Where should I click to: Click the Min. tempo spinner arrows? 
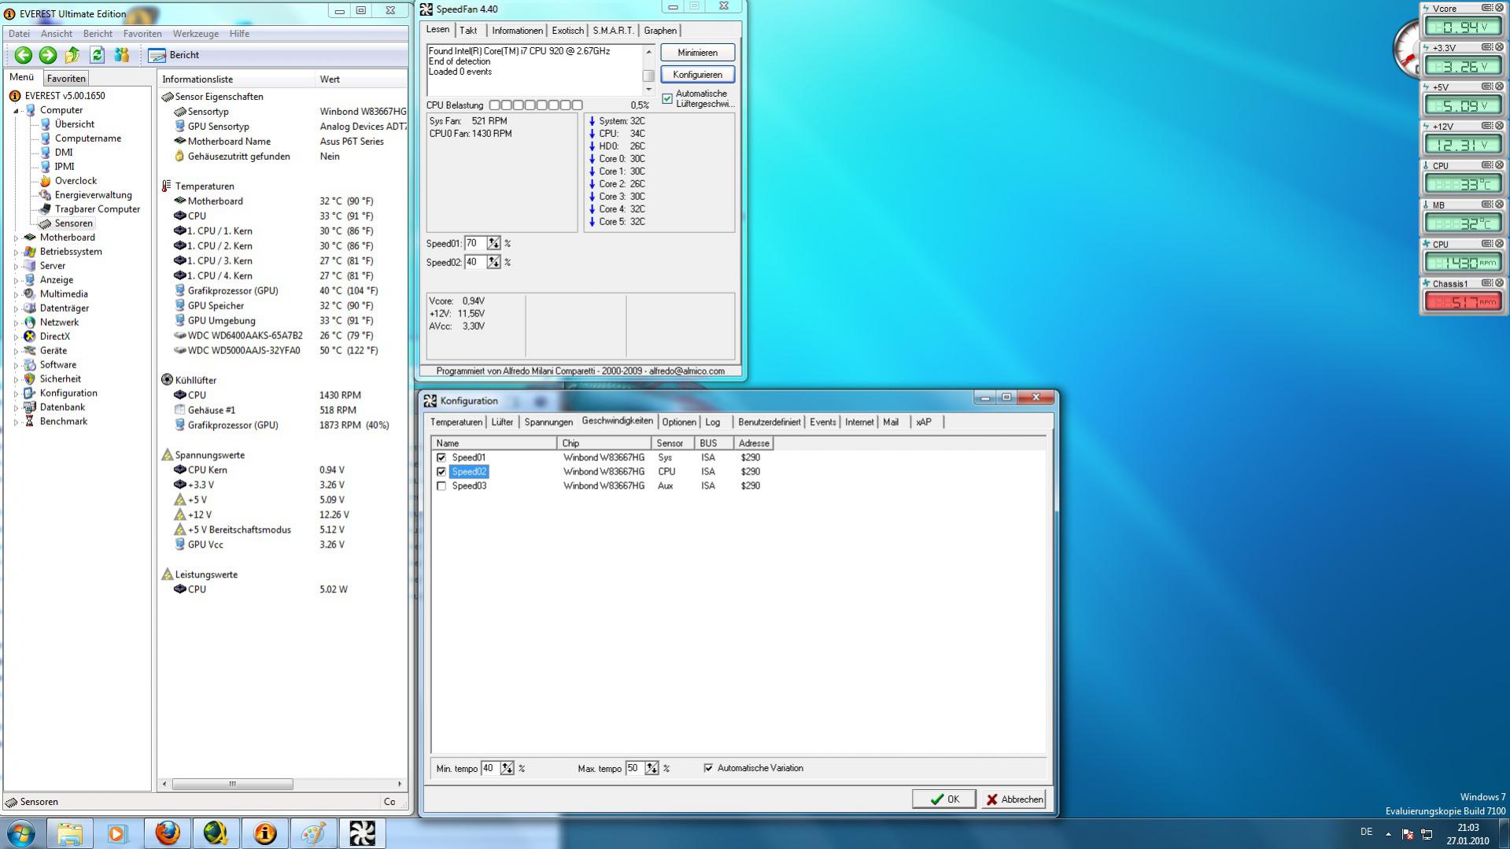point(508,768)
